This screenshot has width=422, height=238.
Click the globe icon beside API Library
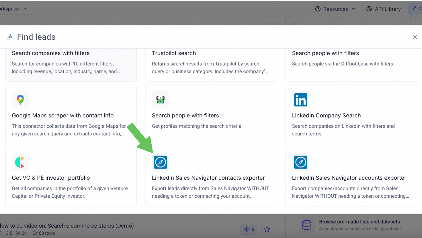pos(369,9)
